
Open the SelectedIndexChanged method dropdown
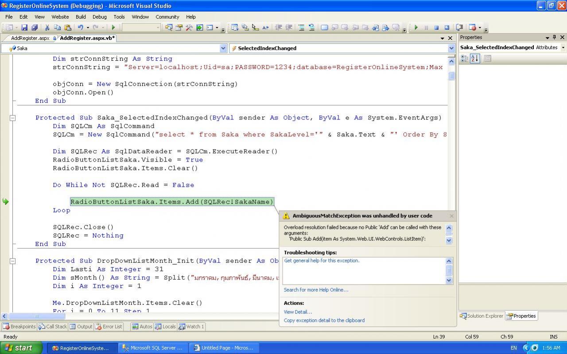[451, 48]
